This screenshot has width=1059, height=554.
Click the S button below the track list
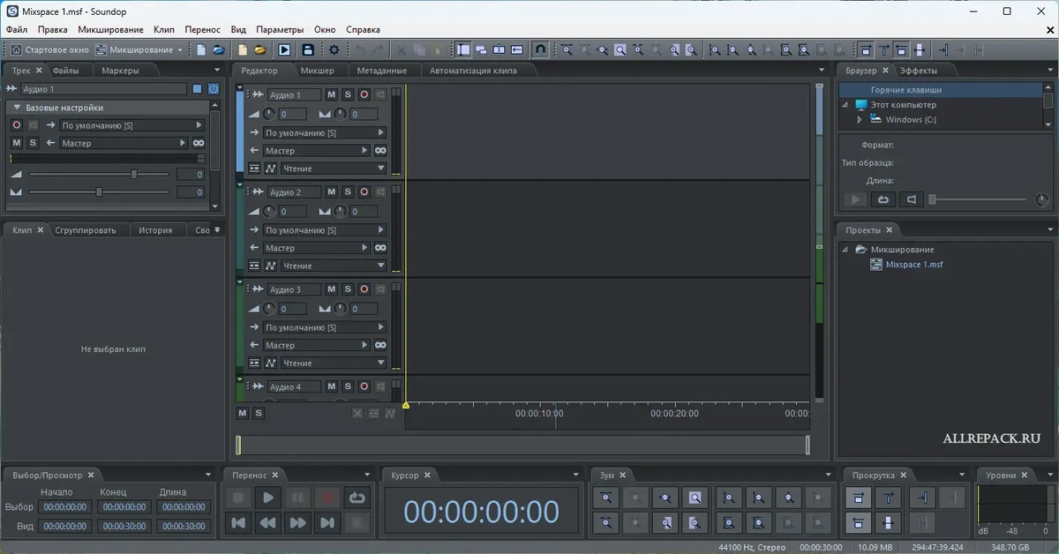pyautogui.click(x=259, y=413)
